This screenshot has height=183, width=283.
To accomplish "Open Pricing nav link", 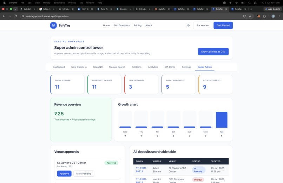I will (138, 25).
